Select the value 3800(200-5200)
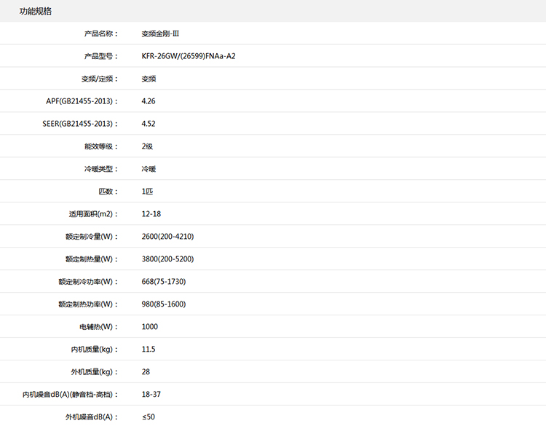This screenshot has width=546, height=426. (x=167, y=259)
